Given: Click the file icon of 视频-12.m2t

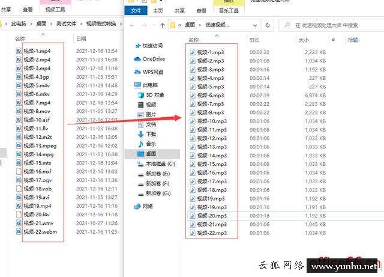Looking at the screenshot, I should 19,137.
